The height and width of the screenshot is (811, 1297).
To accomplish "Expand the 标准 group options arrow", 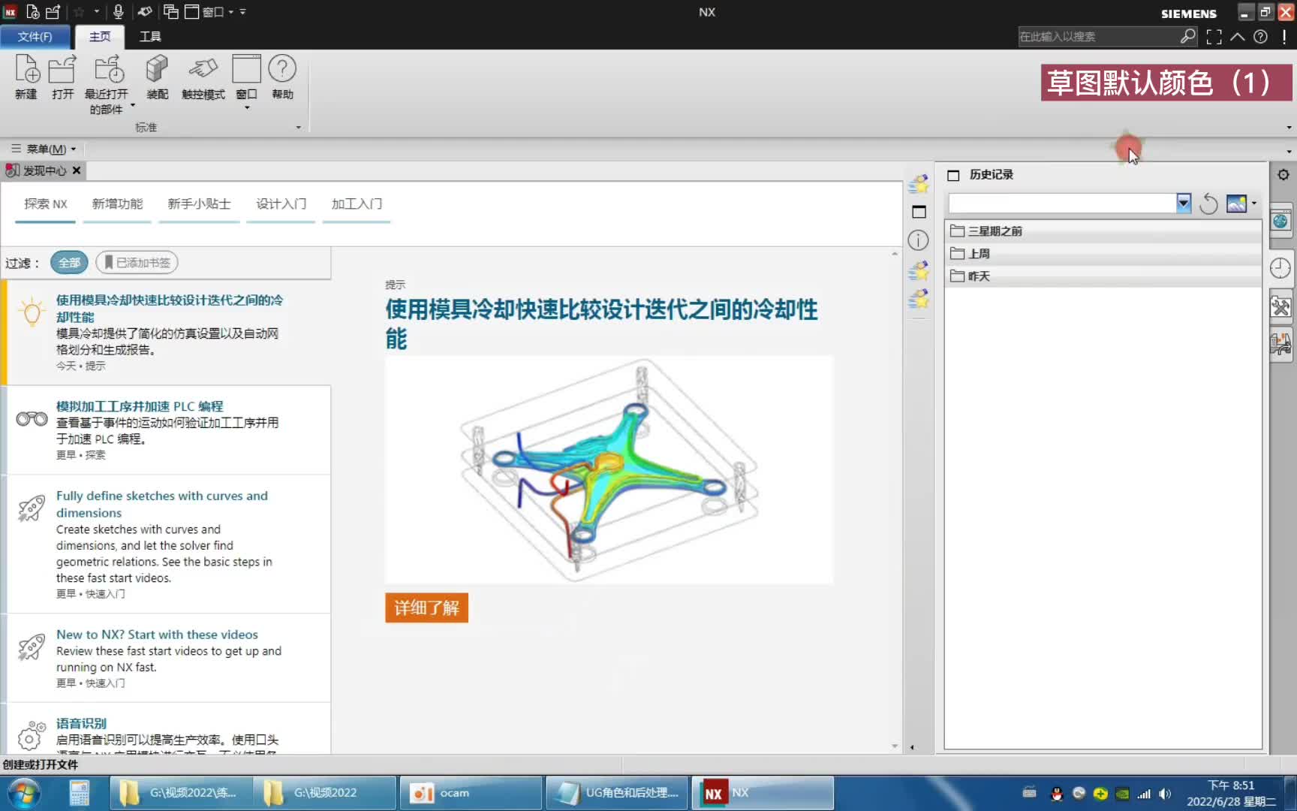I will pyautogui.click(x=299, y=128).
